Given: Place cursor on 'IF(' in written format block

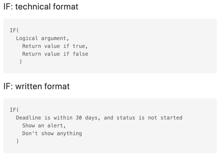Looking at the screenshot, I should [14, 110].
